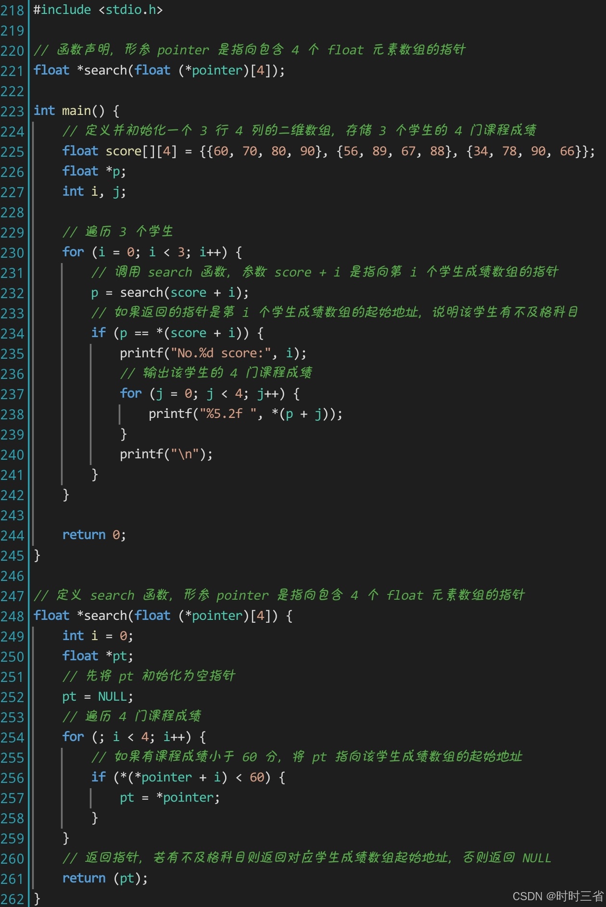This screenshot has width=606, height=907.
Task: Click the comment on line 255
Action: [307, 757]
